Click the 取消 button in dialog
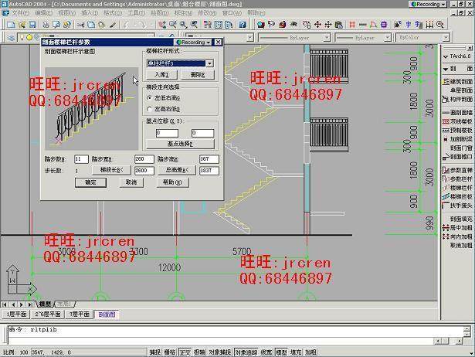The image size is (475, 357). coord(131,182)
